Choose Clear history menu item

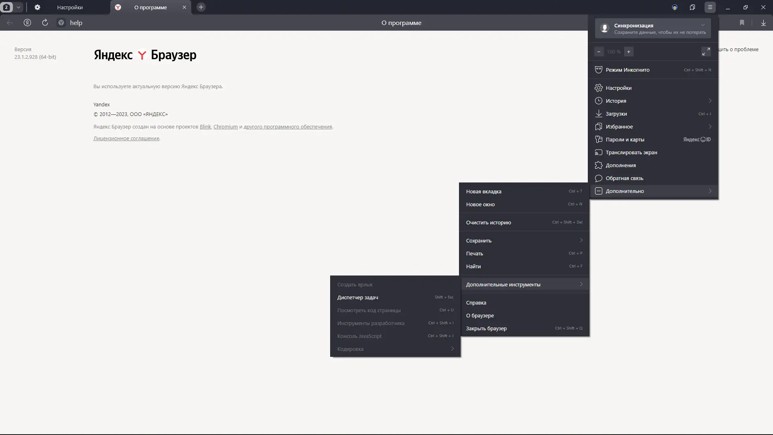coord(488,222)
